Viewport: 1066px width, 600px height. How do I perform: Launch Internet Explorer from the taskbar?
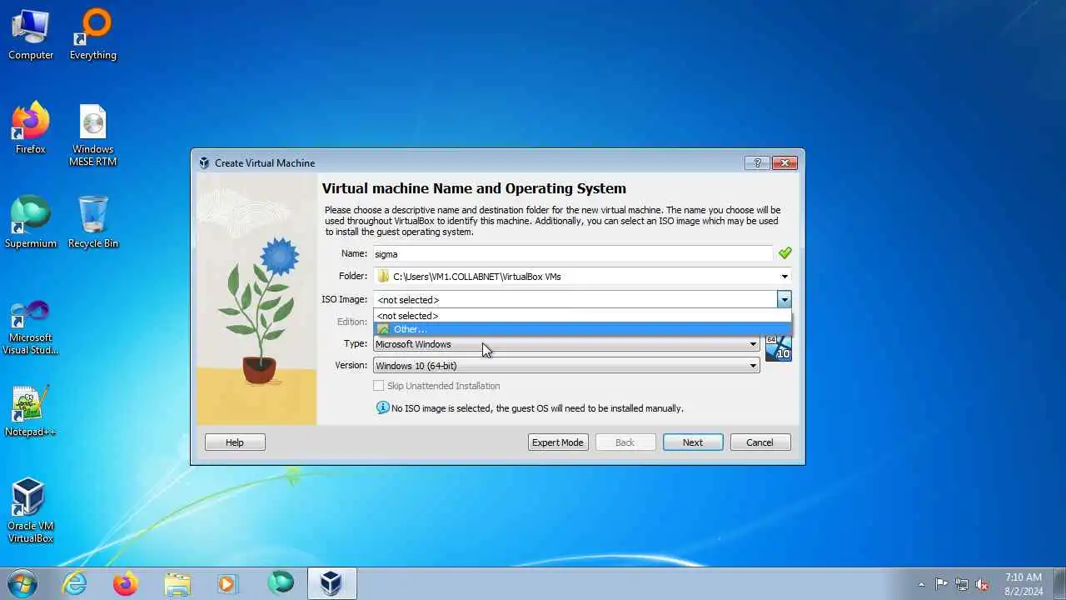74,583
